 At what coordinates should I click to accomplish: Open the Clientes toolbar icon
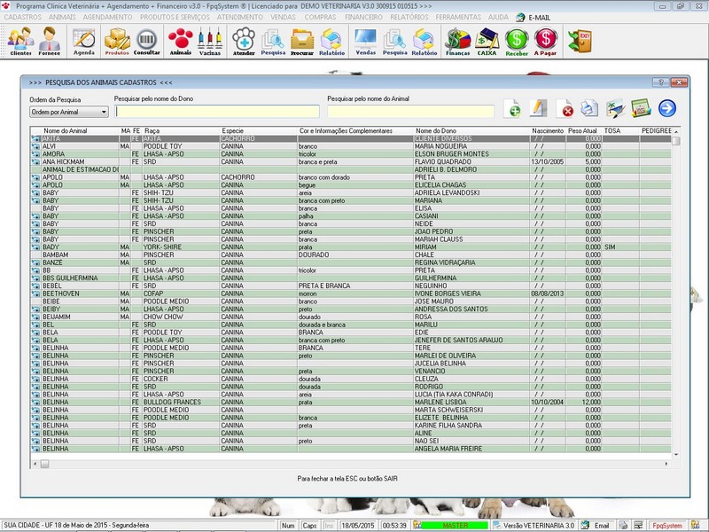(x=20, y=41)
